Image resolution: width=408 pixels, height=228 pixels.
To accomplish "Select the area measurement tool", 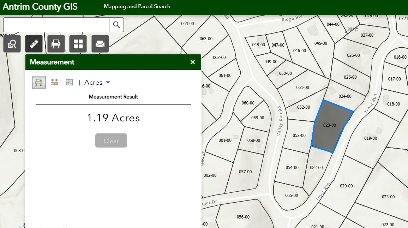I will click(39, 83).
